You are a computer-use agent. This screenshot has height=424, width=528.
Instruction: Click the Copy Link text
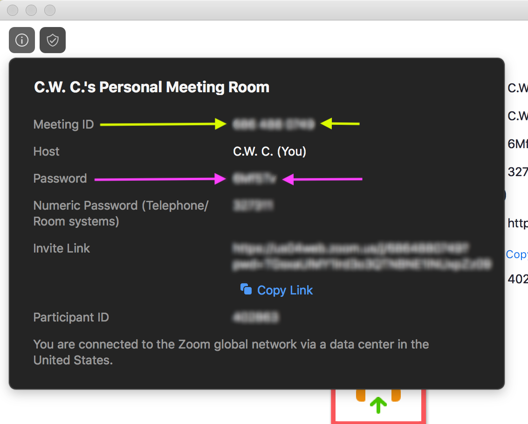click(x=285, y=290)
